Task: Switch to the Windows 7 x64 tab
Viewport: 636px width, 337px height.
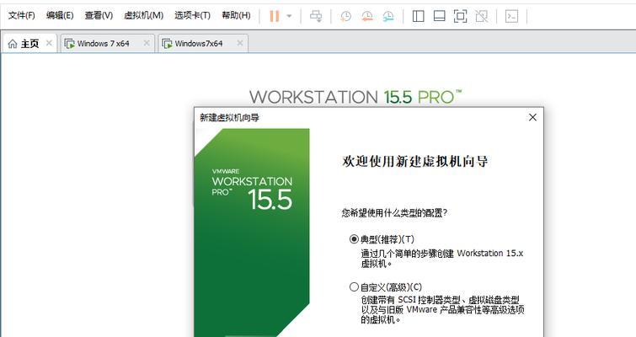Action: click(108, 44)
